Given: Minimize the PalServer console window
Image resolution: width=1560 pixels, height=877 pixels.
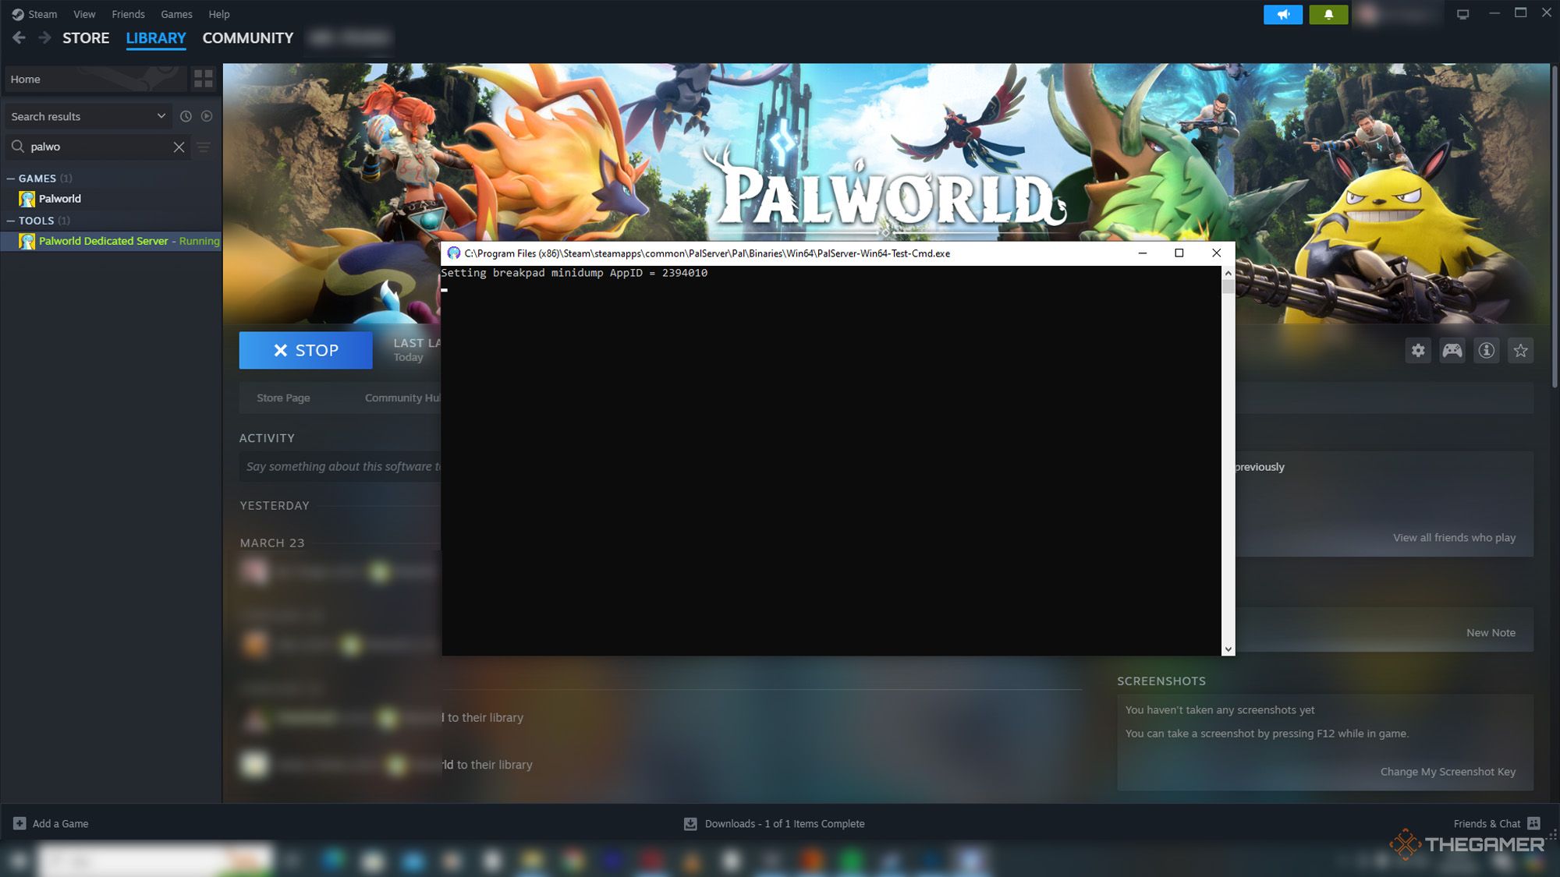Looking at the screenshot, I should (x=1142, y=253).
